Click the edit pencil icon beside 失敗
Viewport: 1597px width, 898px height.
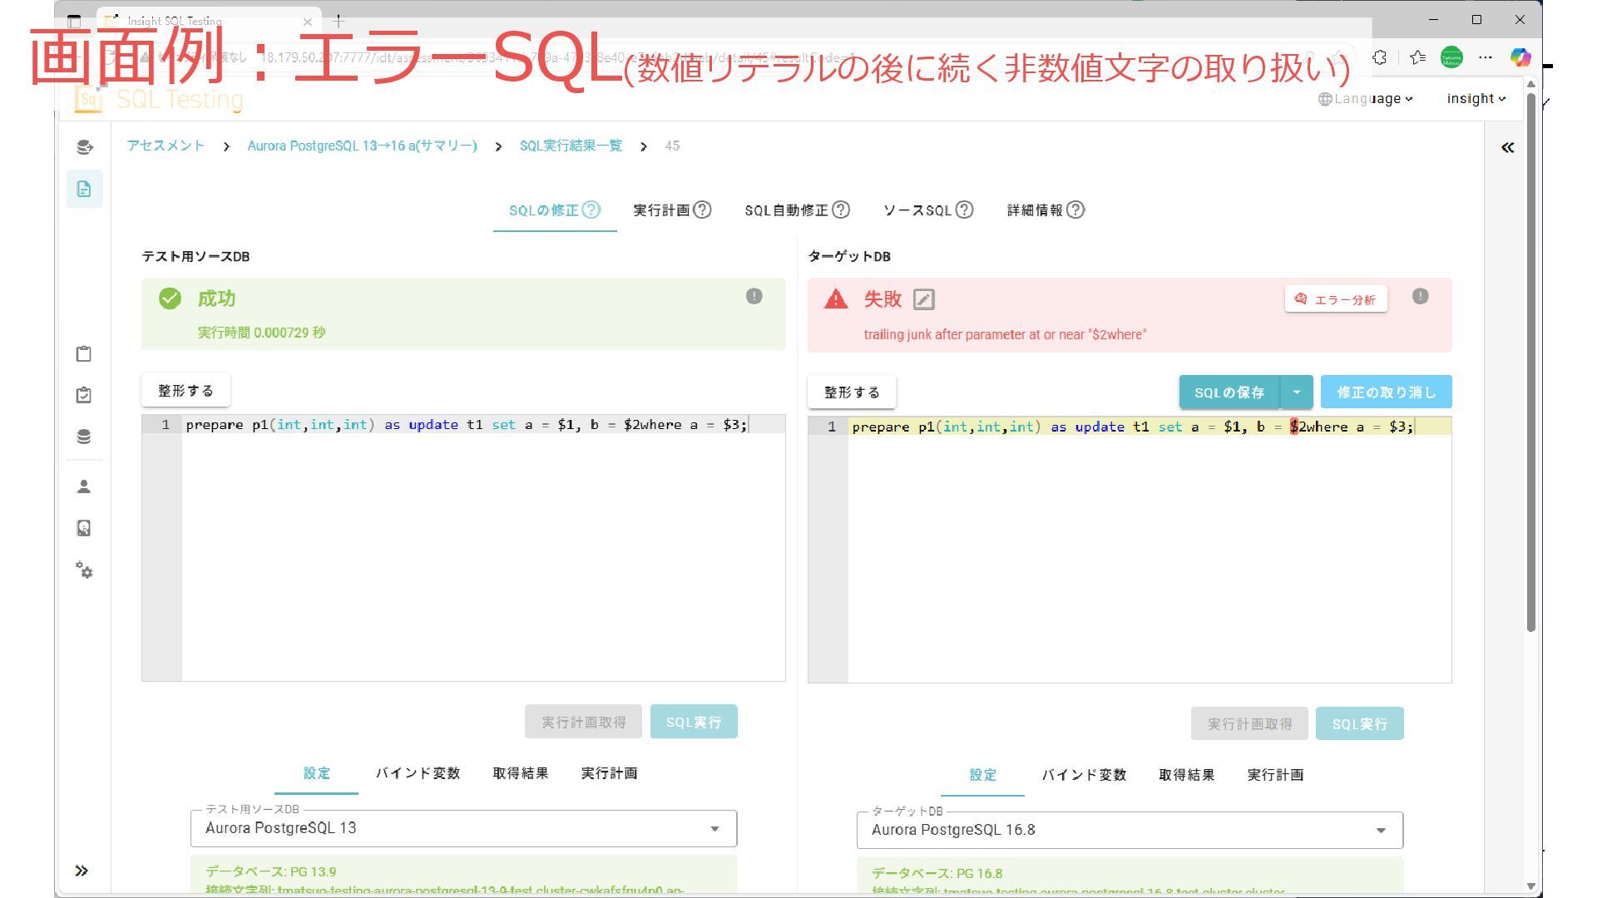click(x=923, y=299)
